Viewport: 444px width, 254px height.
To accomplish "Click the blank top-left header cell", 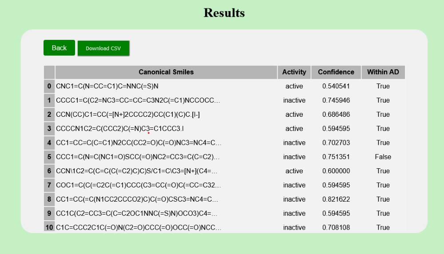I will point(49,72).
